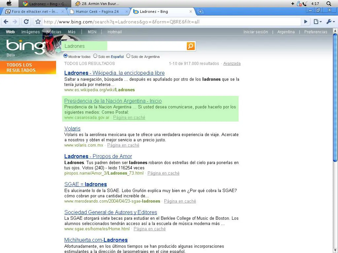Screen dimensions: 338x253
Task: Bookmark page with the star icon
Action: 38,21
